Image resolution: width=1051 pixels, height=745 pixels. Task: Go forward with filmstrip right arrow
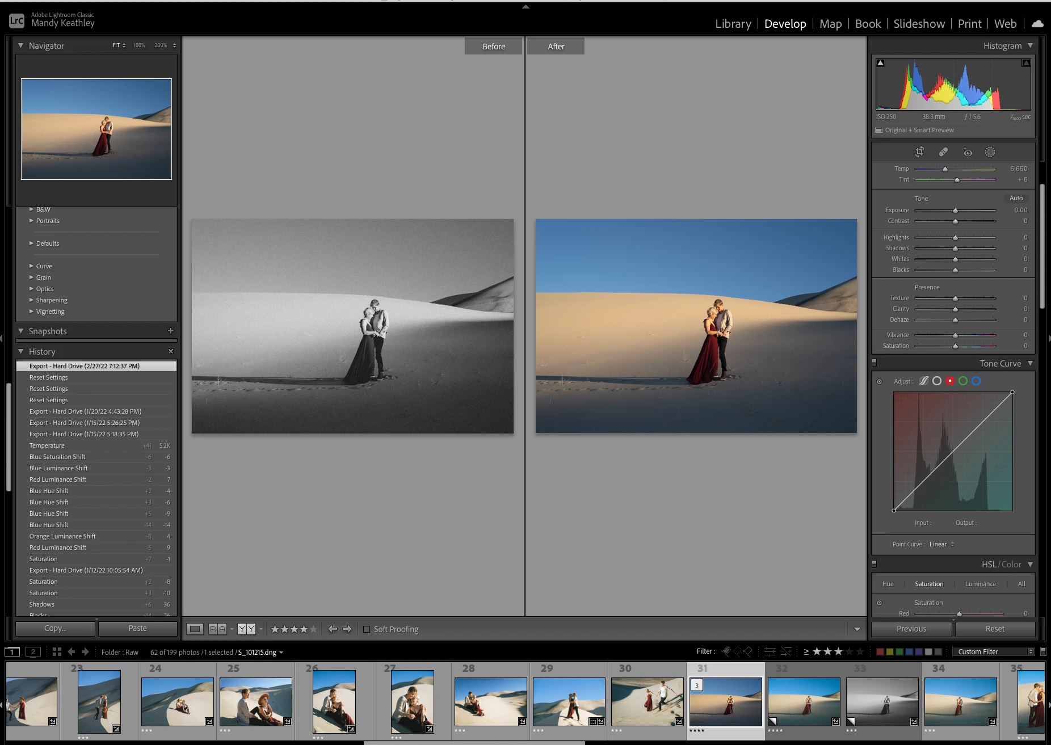[85, 652]
